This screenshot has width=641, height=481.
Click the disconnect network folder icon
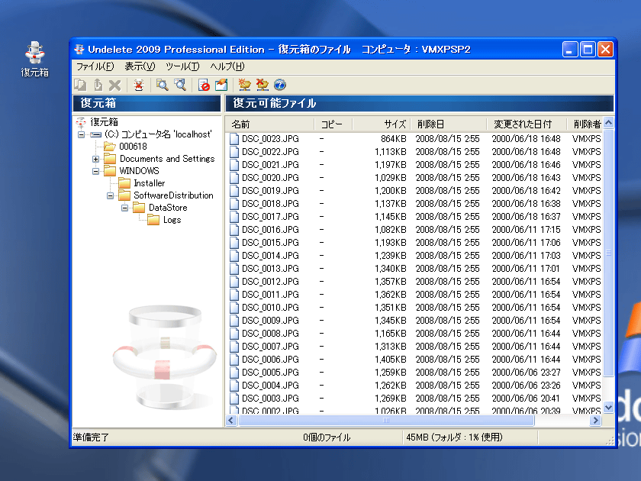pyautogui.click(x=262, y=85)
